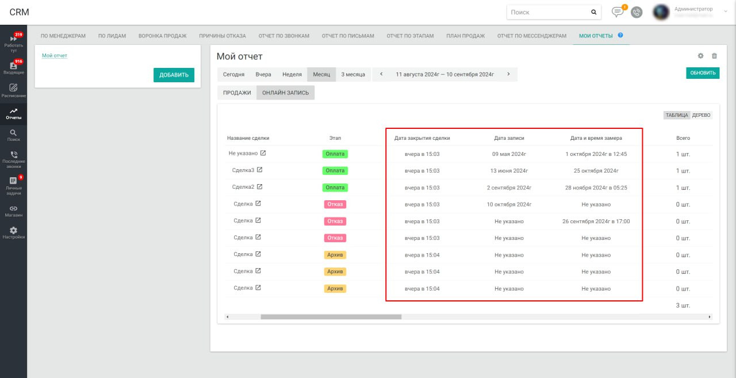Open external link icon next to Сделка3
The image size is (736, 378).
pyautogui.click(x=259, y=170)
